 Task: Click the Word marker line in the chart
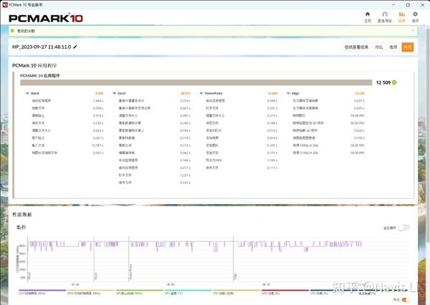pos(28,259)
